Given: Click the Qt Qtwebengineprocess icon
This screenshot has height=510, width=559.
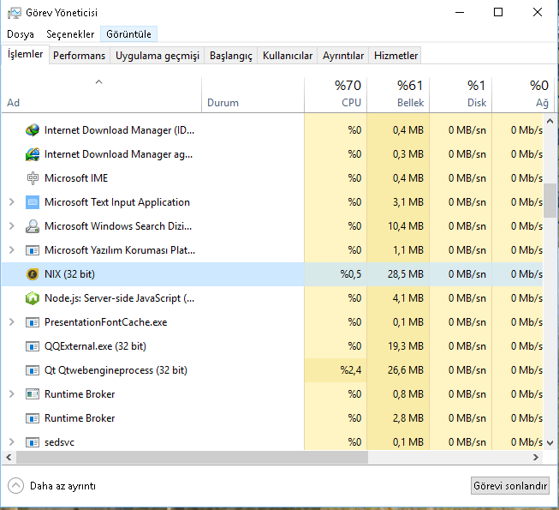Looking at the screenshot, I should pyautogui.click(x=33, y=370).
